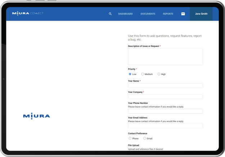Click the 'File Upload' label
225x157 pixels.
134,145
